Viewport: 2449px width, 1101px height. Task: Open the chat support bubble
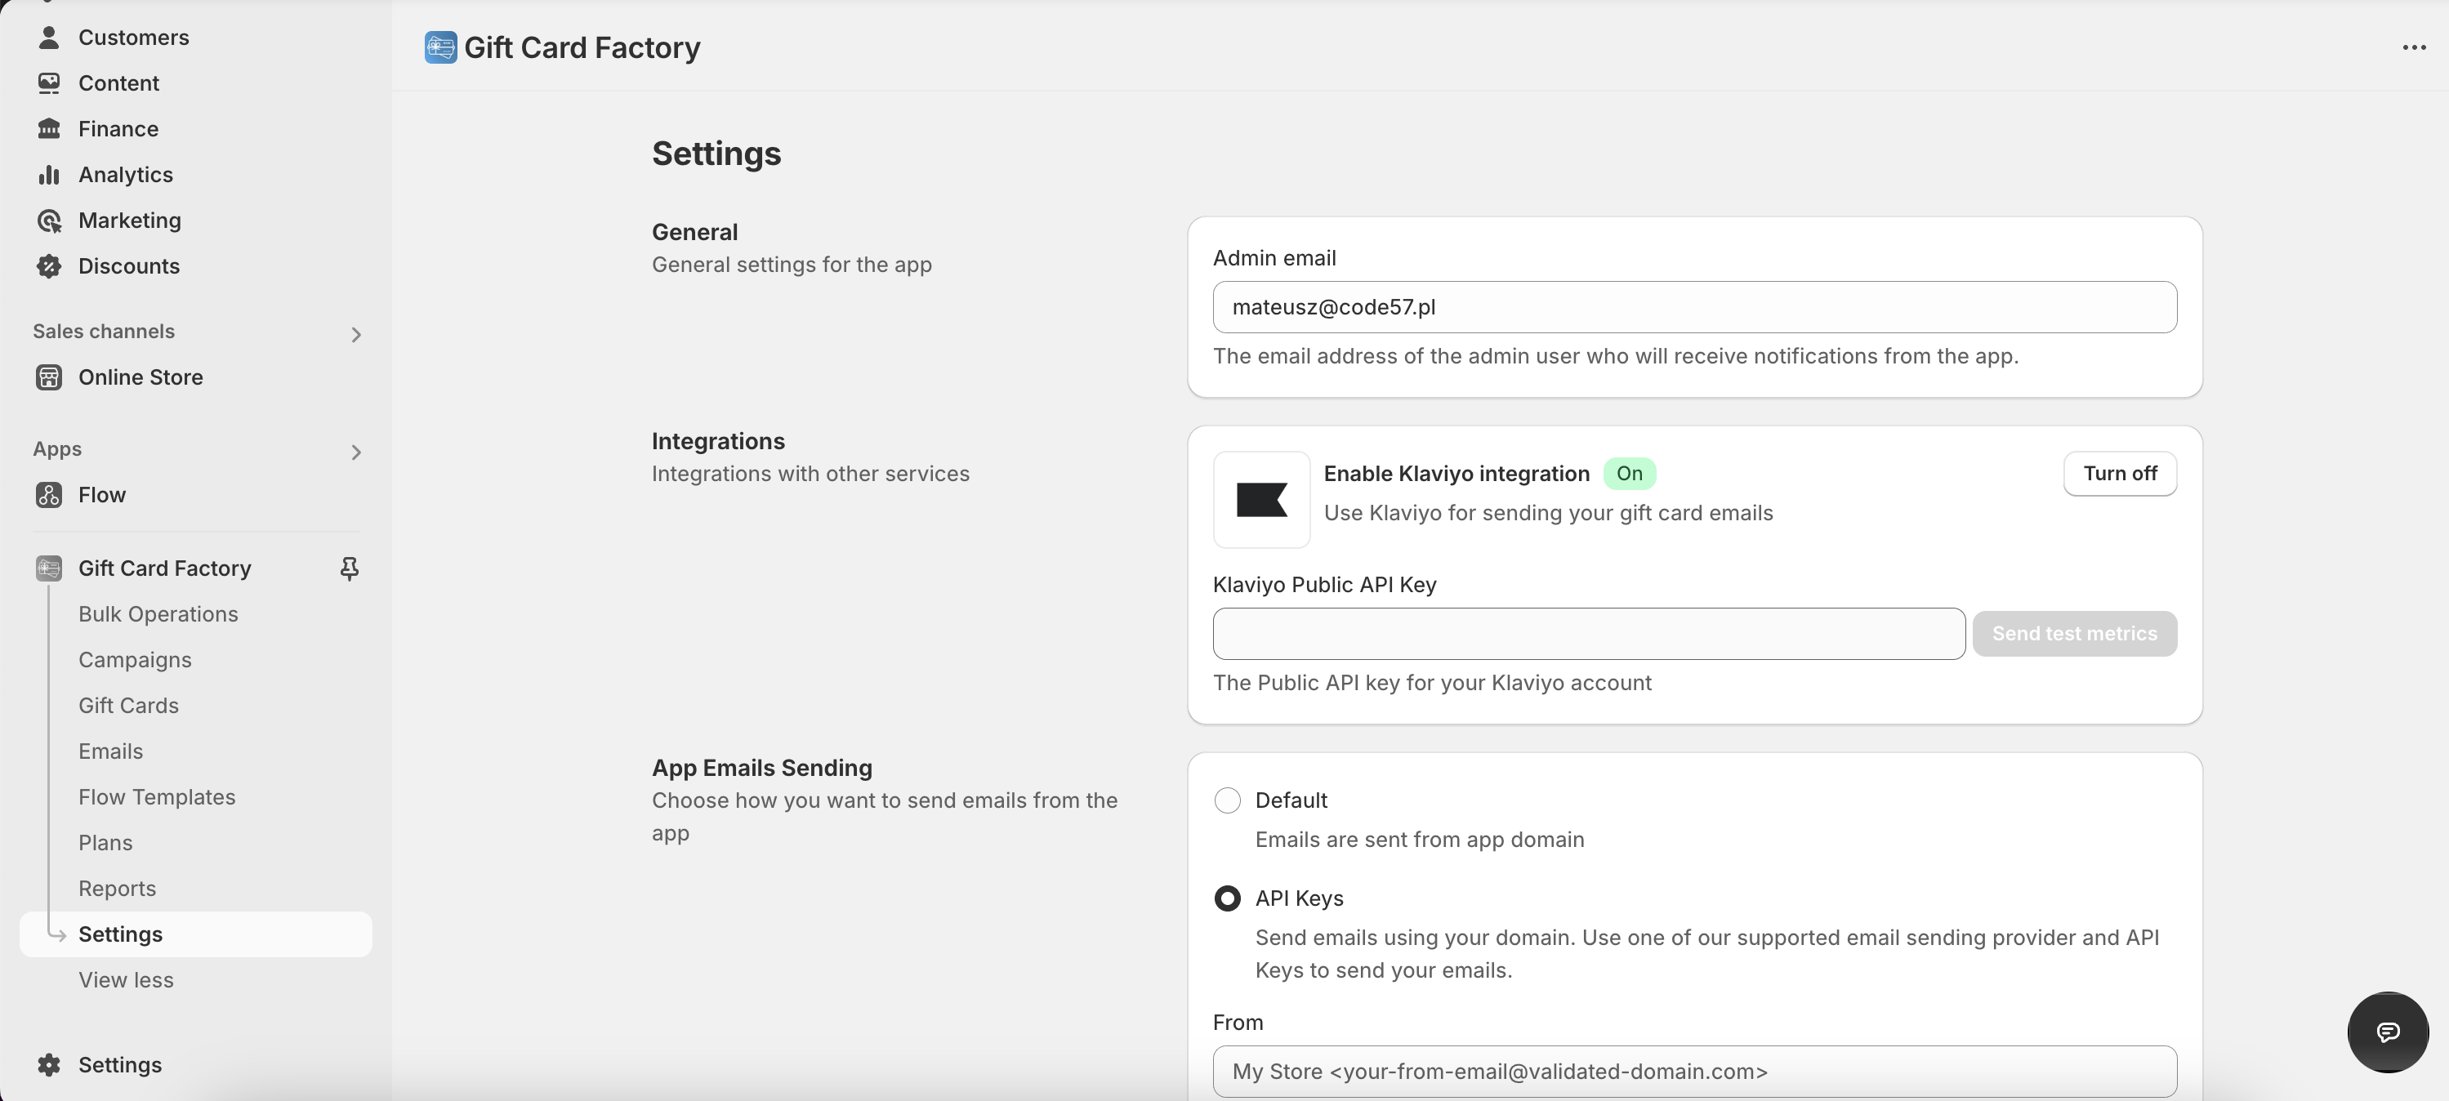[2387, 1032]
